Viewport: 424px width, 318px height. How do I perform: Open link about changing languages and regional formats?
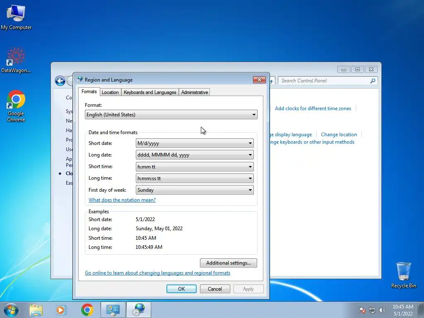158,273
